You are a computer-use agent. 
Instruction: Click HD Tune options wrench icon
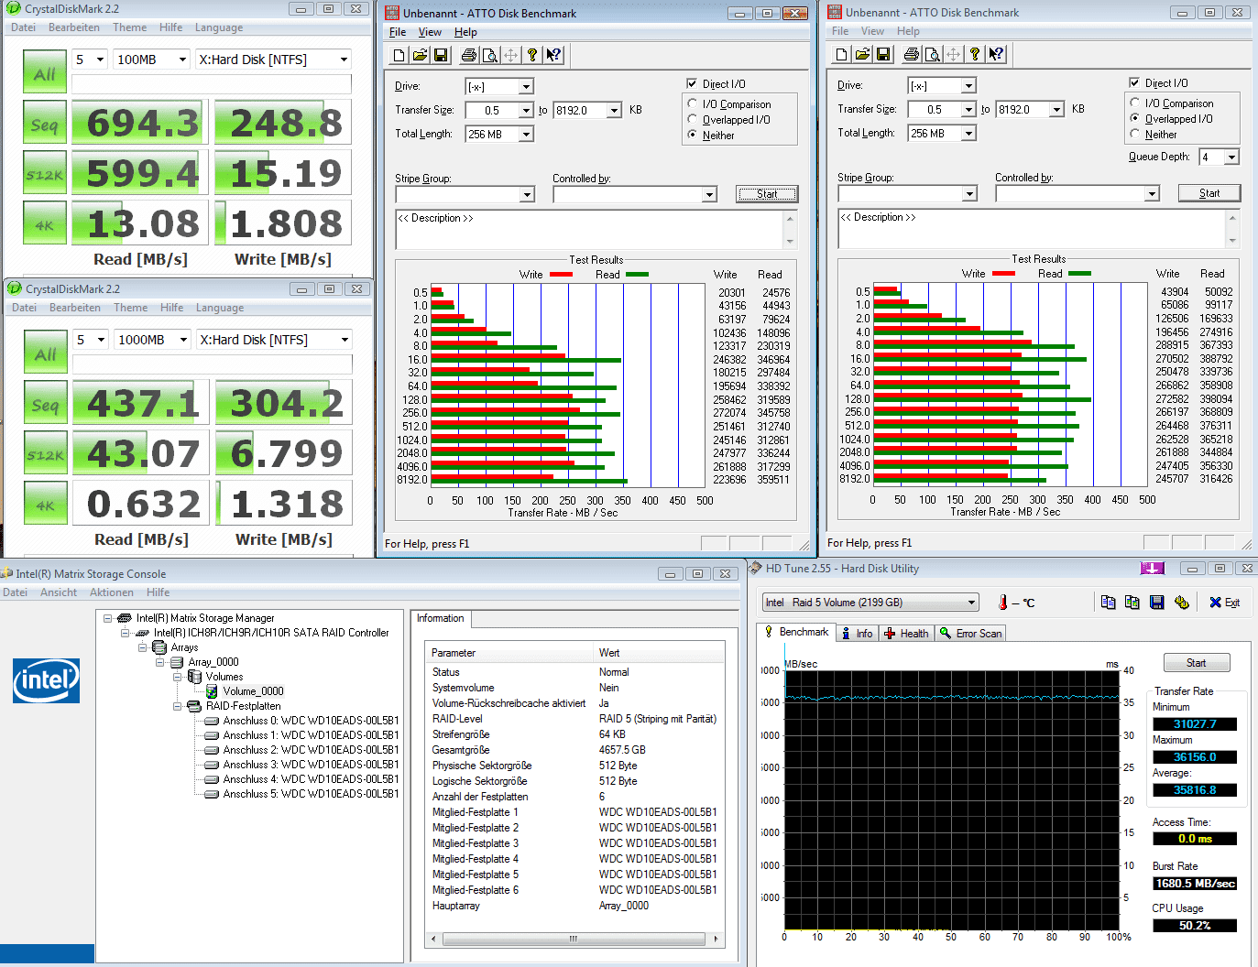(1181, 602)
